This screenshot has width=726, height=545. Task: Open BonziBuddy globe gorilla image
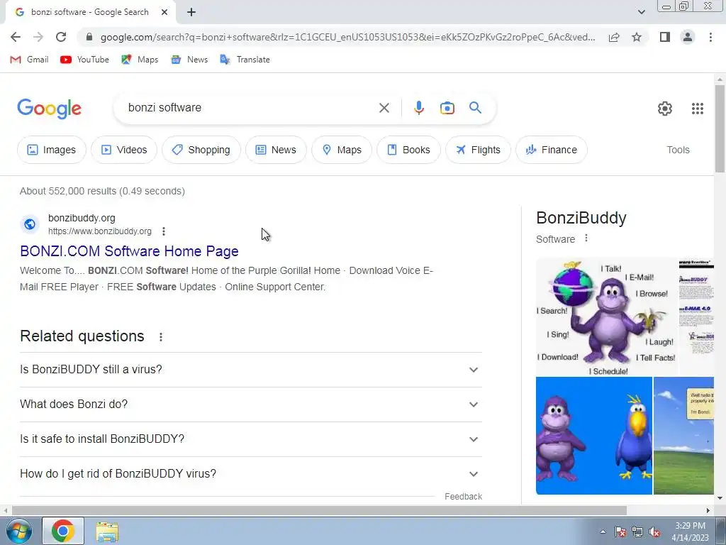pos(607,317)
